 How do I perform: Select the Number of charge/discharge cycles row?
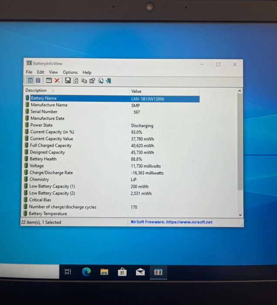tap(111, 207)
